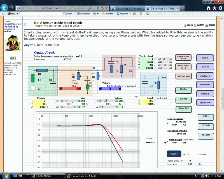Choose the Tele B pickup preset
This screenshot has width=224, height=179.
(205, 58)
